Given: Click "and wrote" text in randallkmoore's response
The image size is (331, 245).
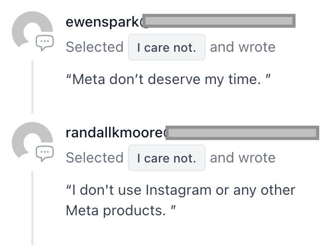Looking at the screenshot, I should point(243,158).
